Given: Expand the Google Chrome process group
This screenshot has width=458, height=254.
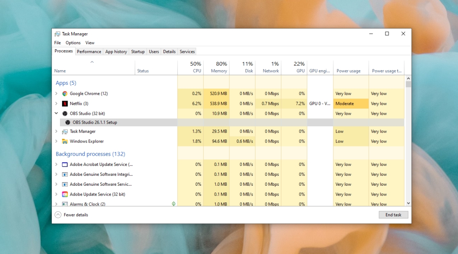Looking at the screenshot, I should [x=56, y=93].
